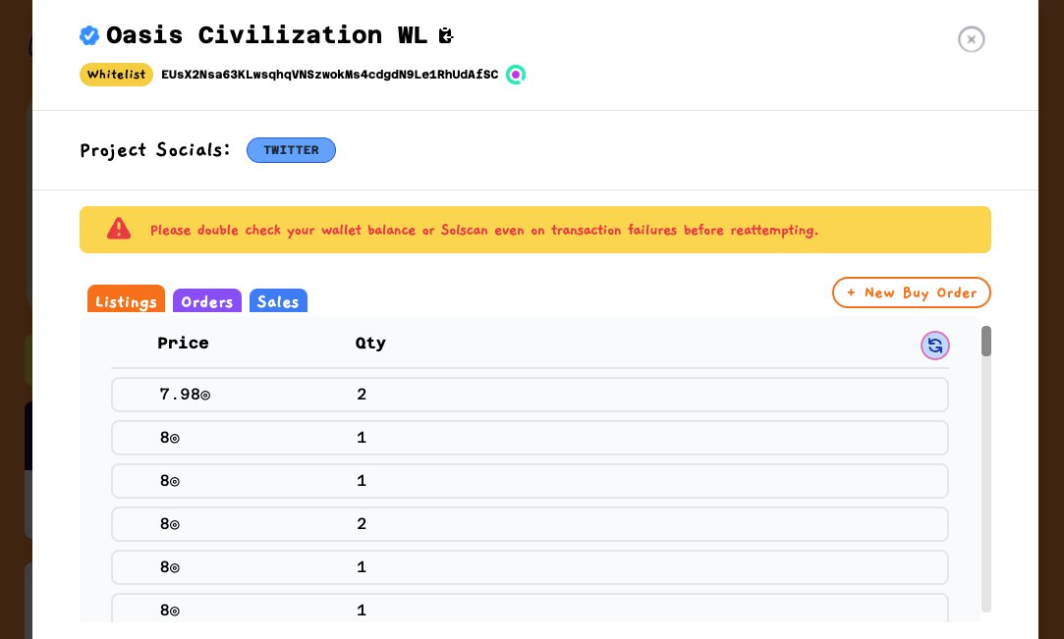Click the Project Socials label
The width and height of the screenshot is (1064, 639).
click(x=155, y=150)
